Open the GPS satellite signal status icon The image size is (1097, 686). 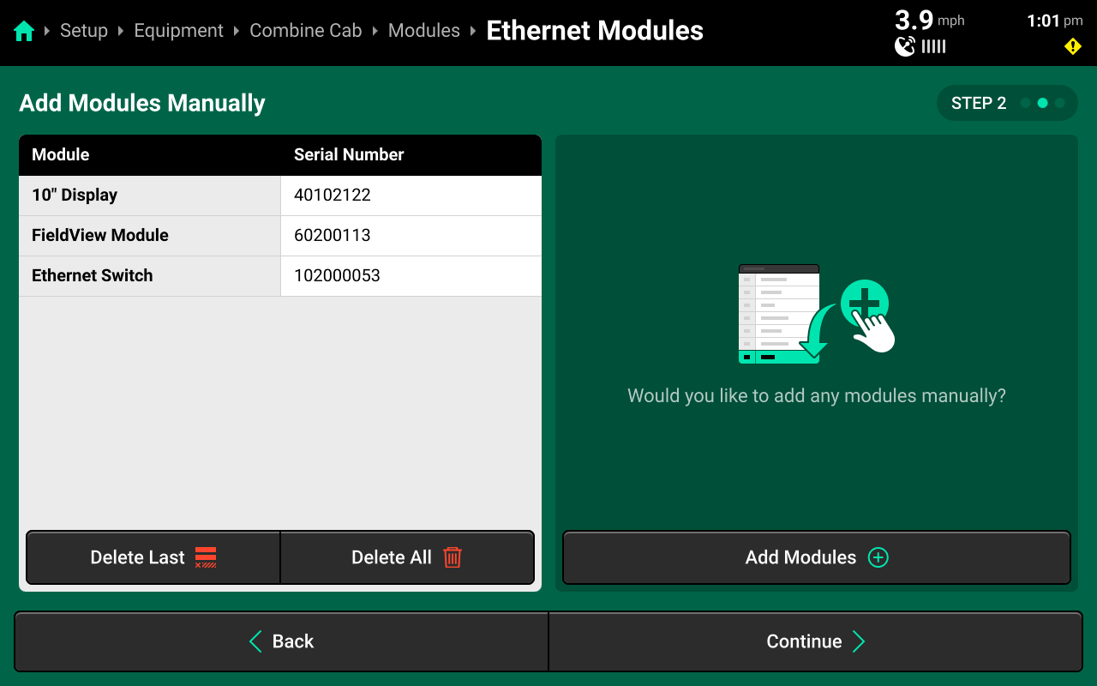pos(905,46)
